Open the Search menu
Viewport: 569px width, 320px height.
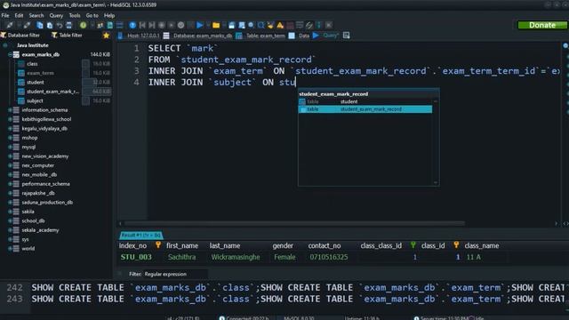[x=36, y=16]
